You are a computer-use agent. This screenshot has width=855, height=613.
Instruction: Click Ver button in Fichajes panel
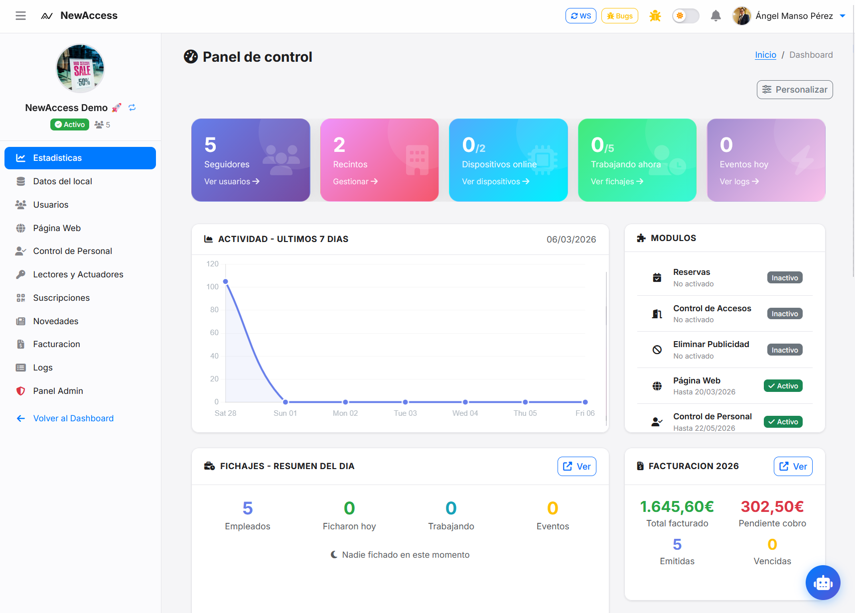[x=577, y=467]
